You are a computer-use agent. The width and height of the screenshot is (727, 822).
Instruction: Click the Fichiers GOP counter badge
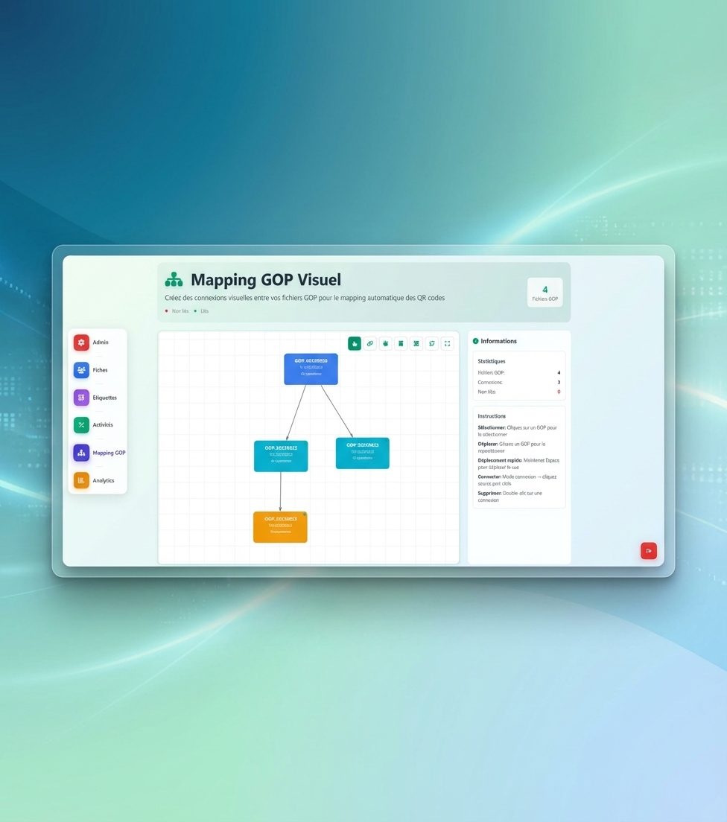pos(545,293)
